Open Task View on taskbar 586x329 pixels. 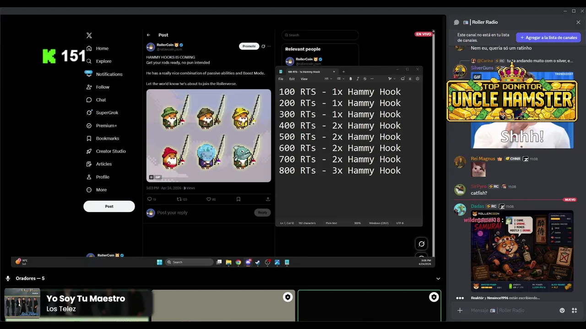(x=219, y=262)
